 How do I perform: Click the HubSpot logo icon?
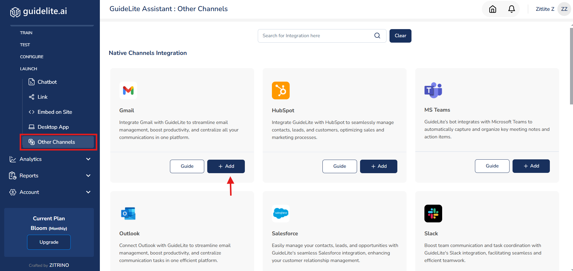(x=281, y=90)
